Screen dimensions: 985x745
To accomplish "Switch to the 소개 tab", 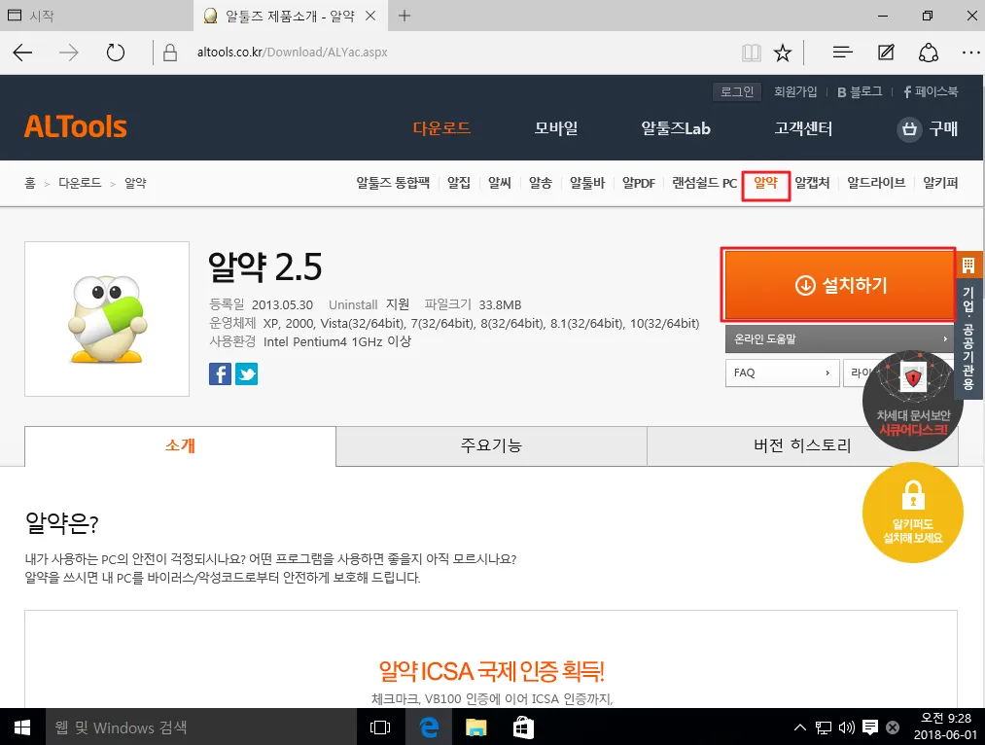I will 180,446.
